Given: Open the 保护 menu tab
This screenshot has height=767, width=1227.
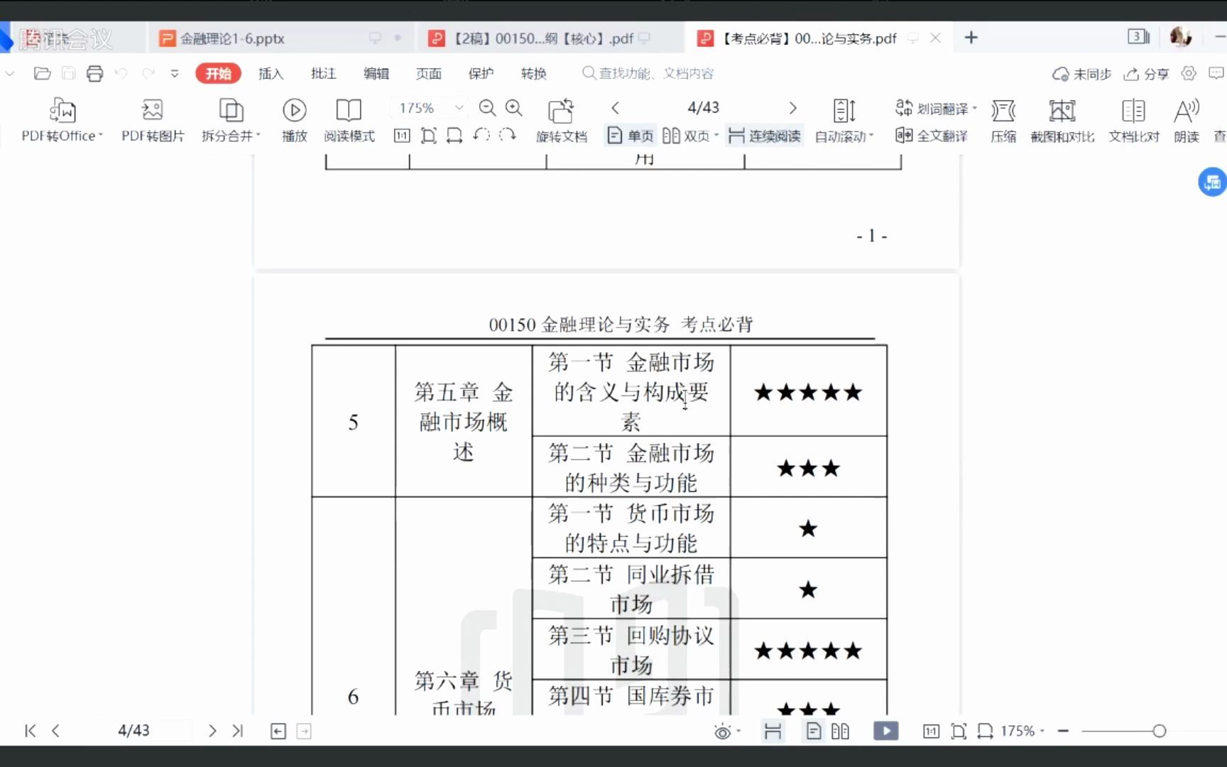Looking at the screenshot, I should click(x=481, y=73).
